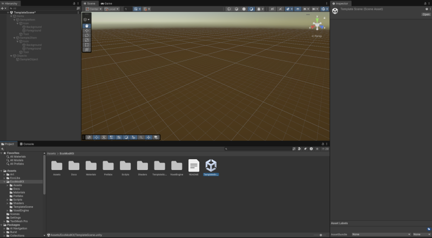Click the asset label tag icon
This screenshot has height=238, width=432.
pos(429,229)
